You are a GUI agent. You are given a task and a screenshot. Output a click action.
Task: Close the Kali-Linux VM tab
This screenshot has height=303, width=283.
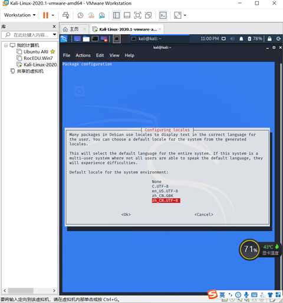160,29
